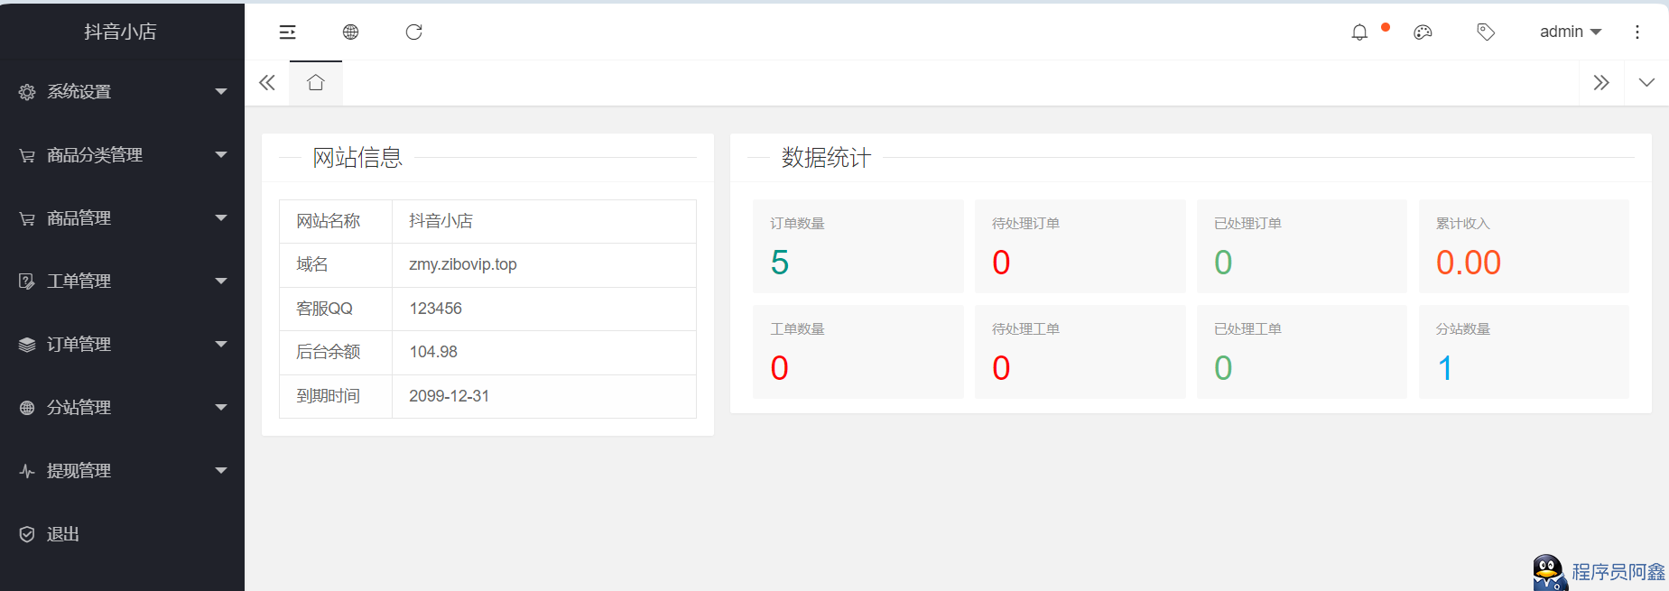Click the 域名 label cell
Viewport: 1669px width, 591px height.
click(336, 264)
